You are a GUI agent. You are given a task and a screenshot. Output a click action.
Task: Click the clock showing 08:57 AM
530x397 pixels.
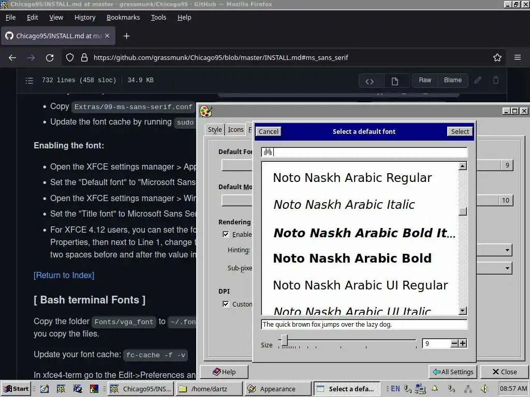(x=513, y=389)
